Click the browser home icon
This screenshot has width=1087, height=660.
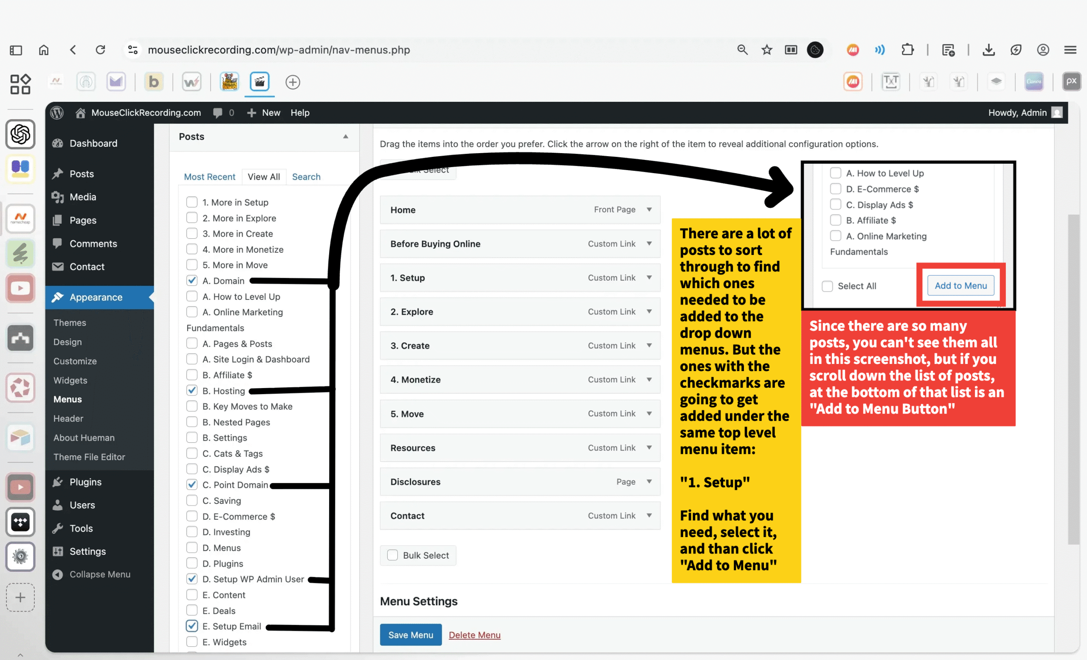point(44,50)
